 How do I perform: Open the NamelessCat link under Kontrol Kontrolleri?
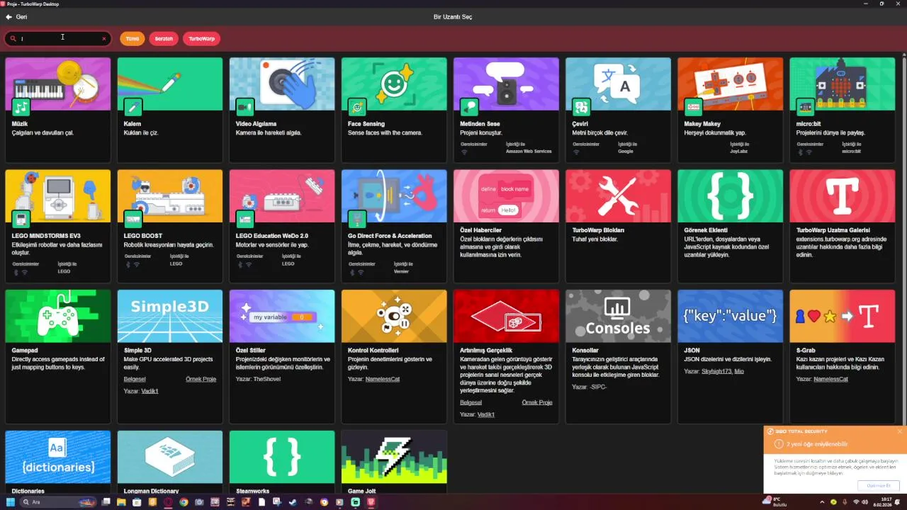(383, 379)
